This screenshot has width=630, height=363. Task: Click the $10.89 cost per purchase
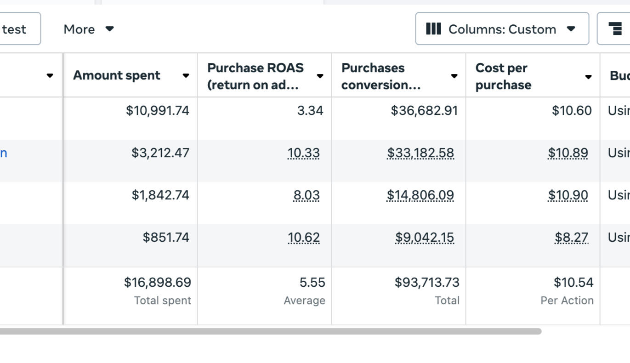(568, 153)
